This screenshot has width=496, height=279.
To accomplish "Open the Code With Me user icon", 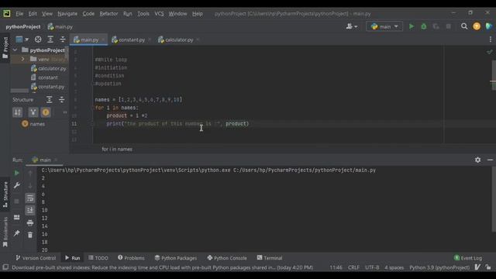I will click(x=351, y=26).
